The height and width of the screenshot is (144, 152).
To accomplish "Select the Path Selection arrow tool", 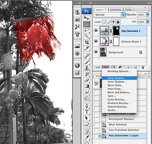I will [x=87, y=118].
